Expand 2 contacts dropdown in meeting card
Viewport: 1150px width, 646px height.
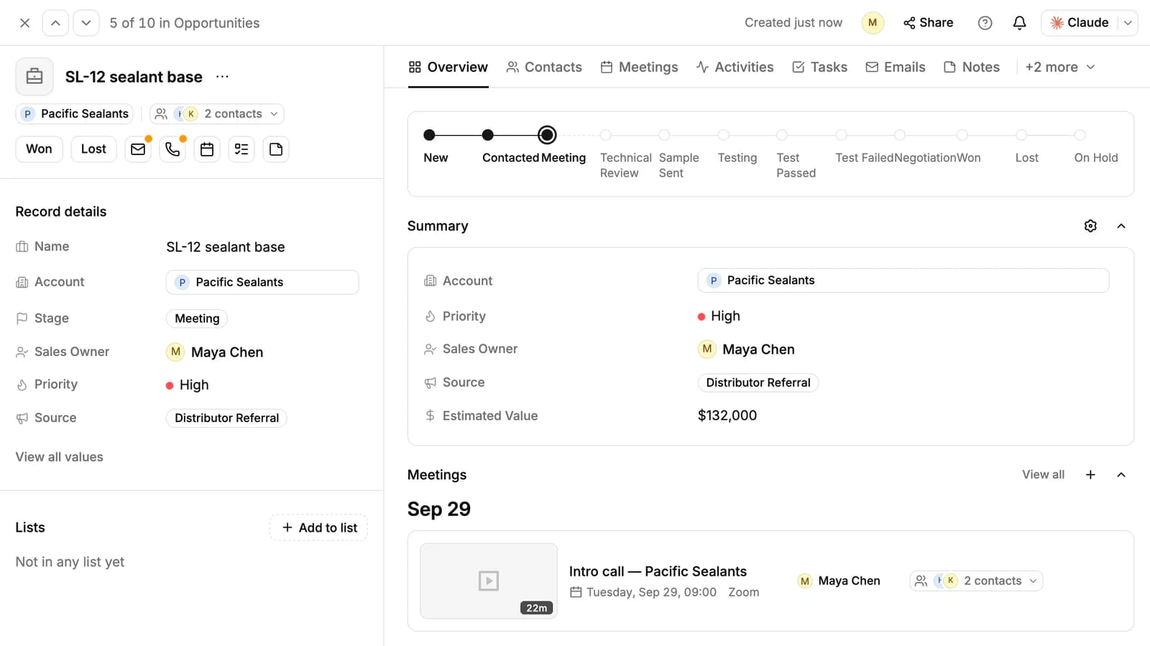point(977,581)
